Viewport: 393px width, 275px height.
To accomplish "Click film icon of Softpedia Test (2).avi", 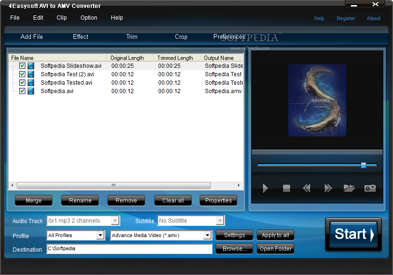I will tap(31, 74).
